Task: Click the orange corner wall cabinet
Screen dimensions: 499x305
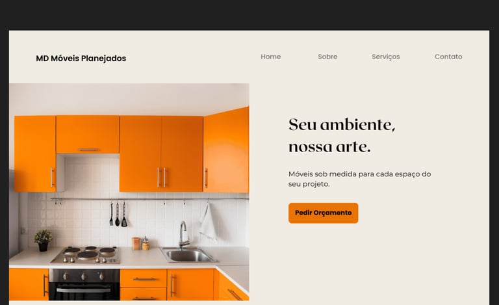Action: (x=226, y=150)
